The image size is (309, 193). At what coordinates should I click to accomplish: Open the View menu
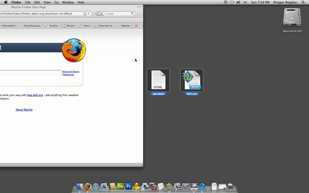pyautogui.click(x=47, y=2)
